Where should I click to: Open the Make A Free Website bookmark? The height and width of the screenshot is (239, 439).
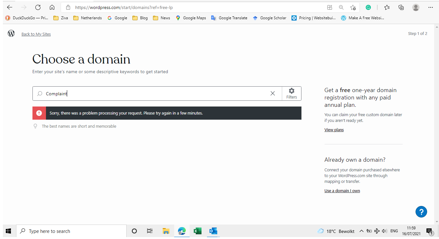[x=363, y=18]
